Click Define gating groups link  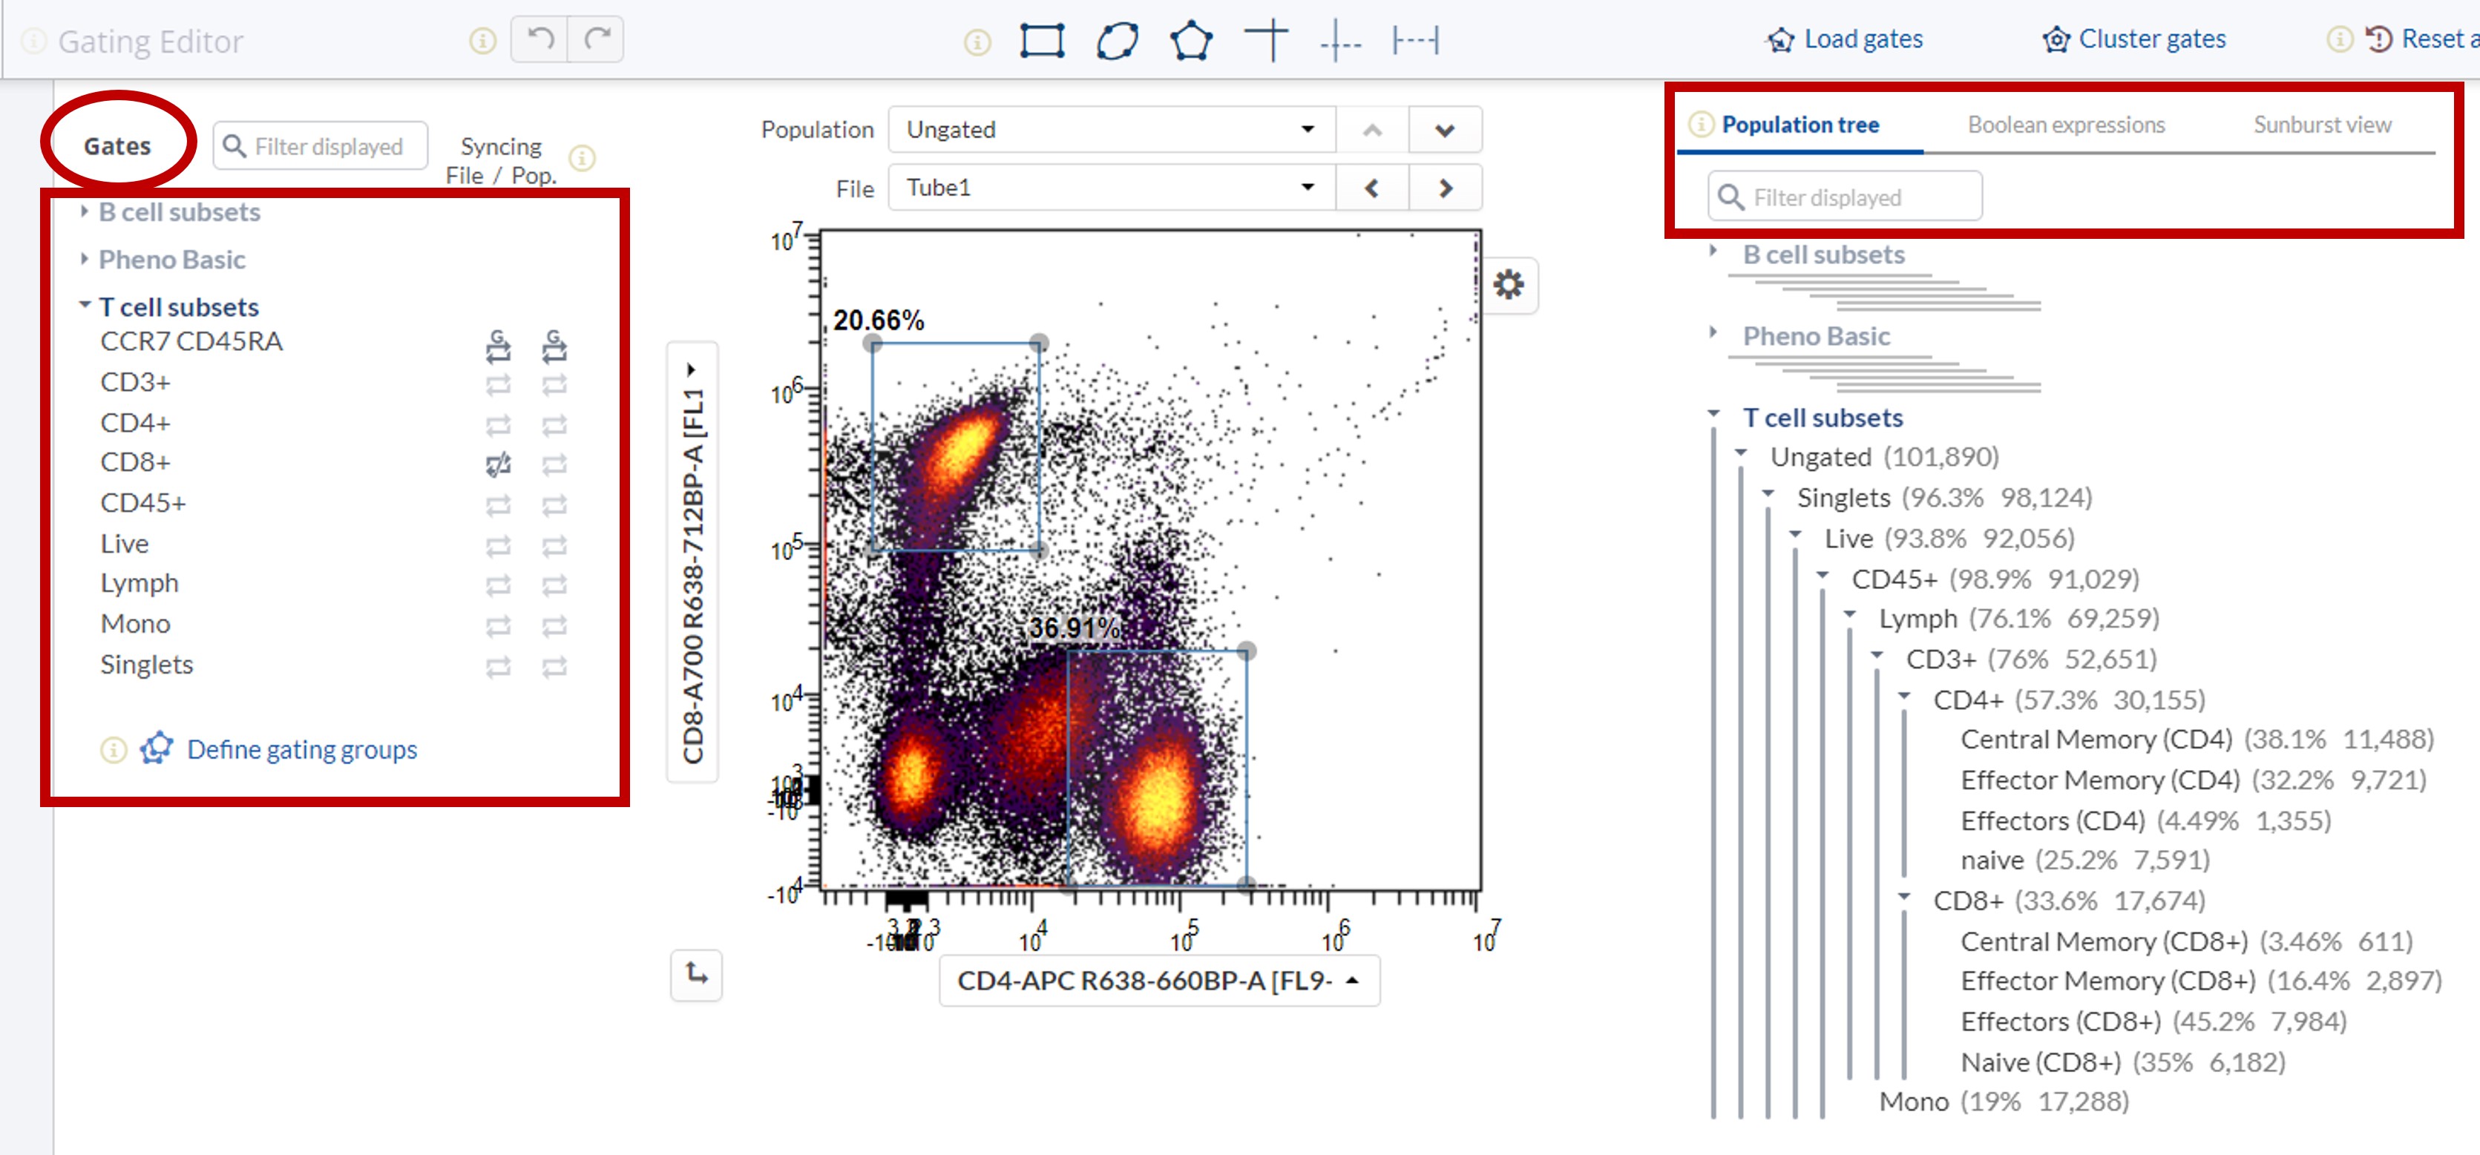click(301, 750)
